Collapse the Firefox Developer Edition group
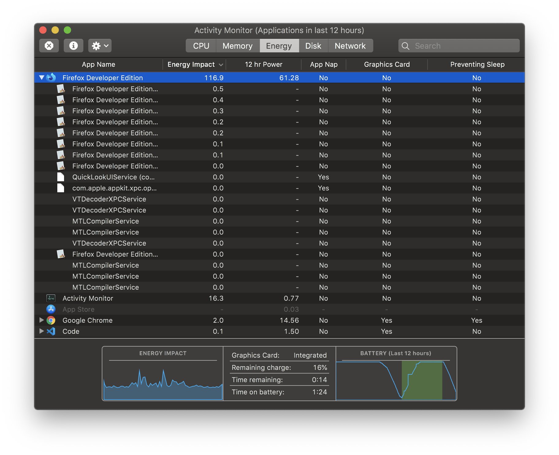Image resolution: width=559 pixels, height=455 pixels. pos(42,78)
